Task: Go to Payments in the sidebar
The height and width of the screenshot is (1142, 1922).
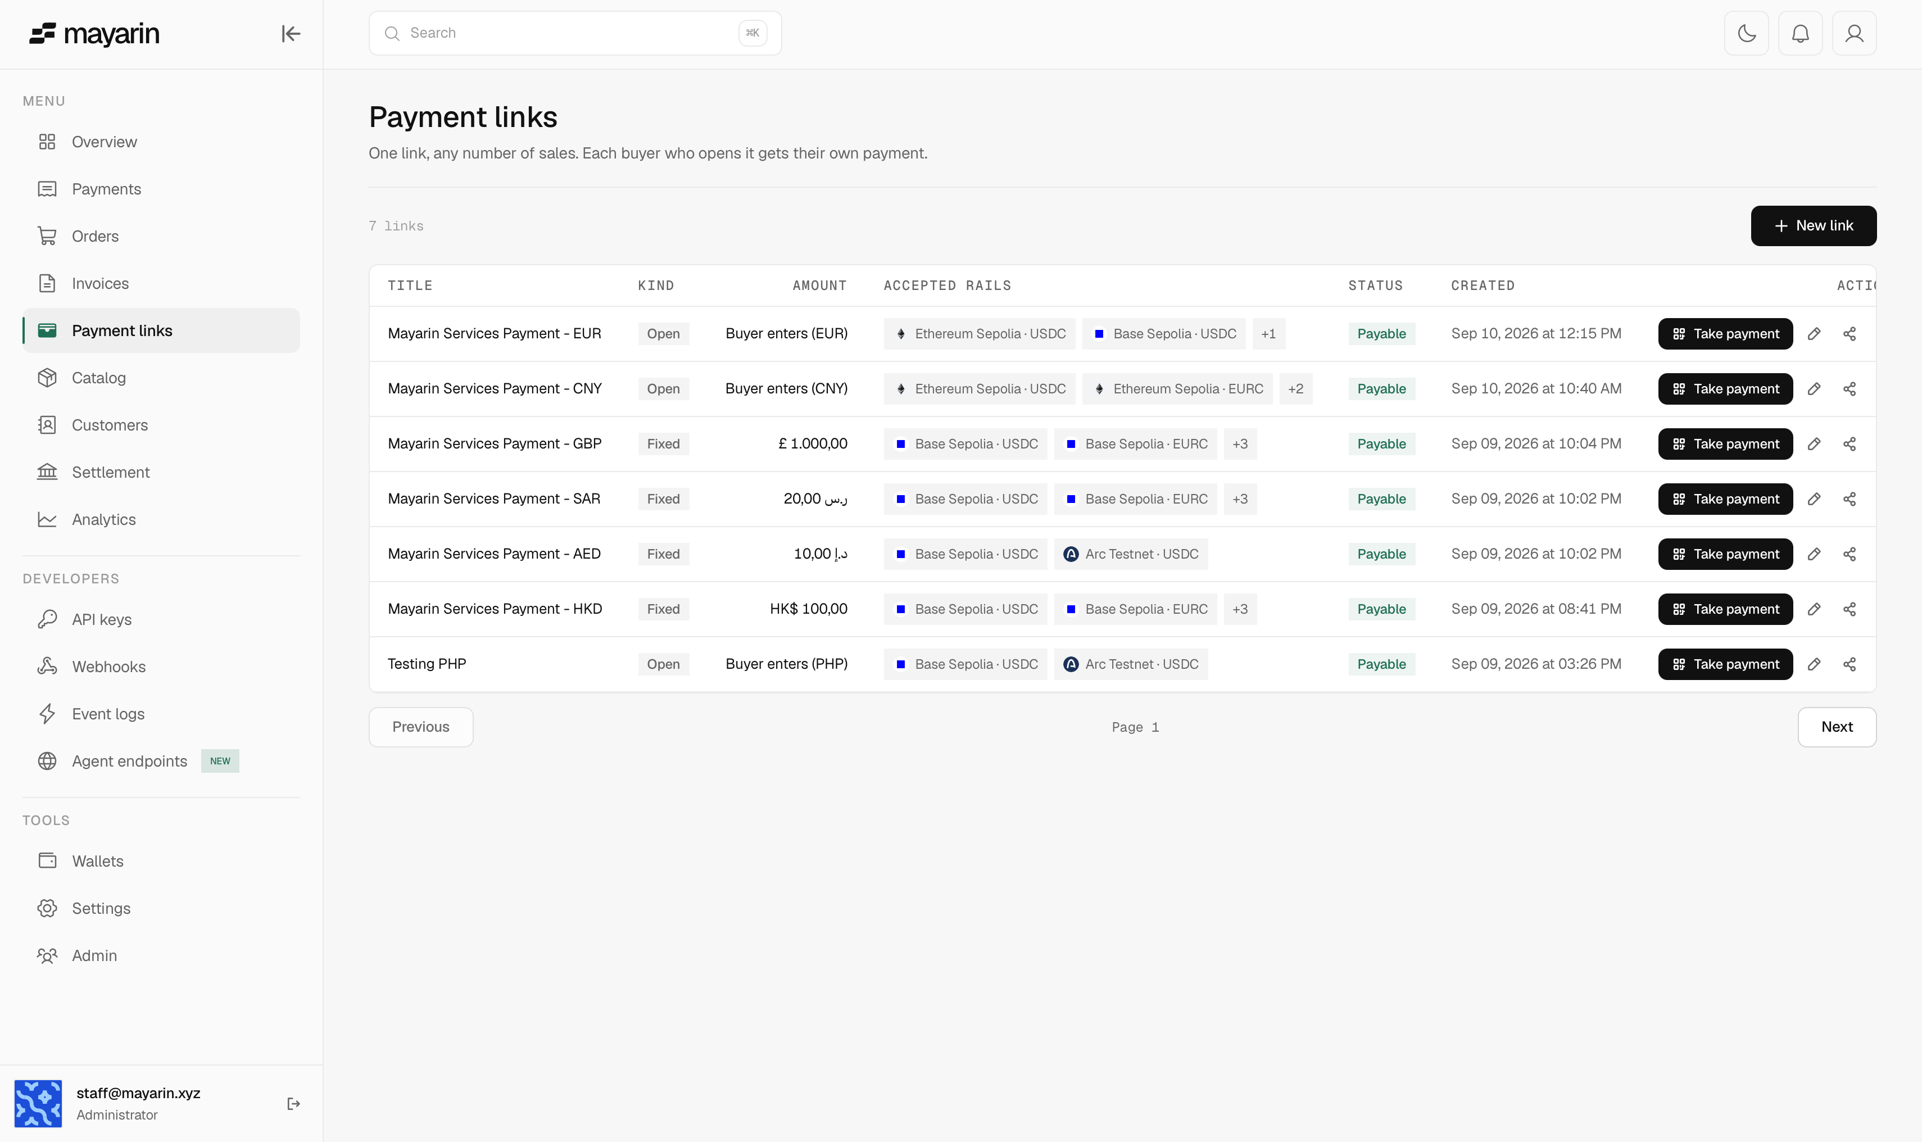Action: 161,189
